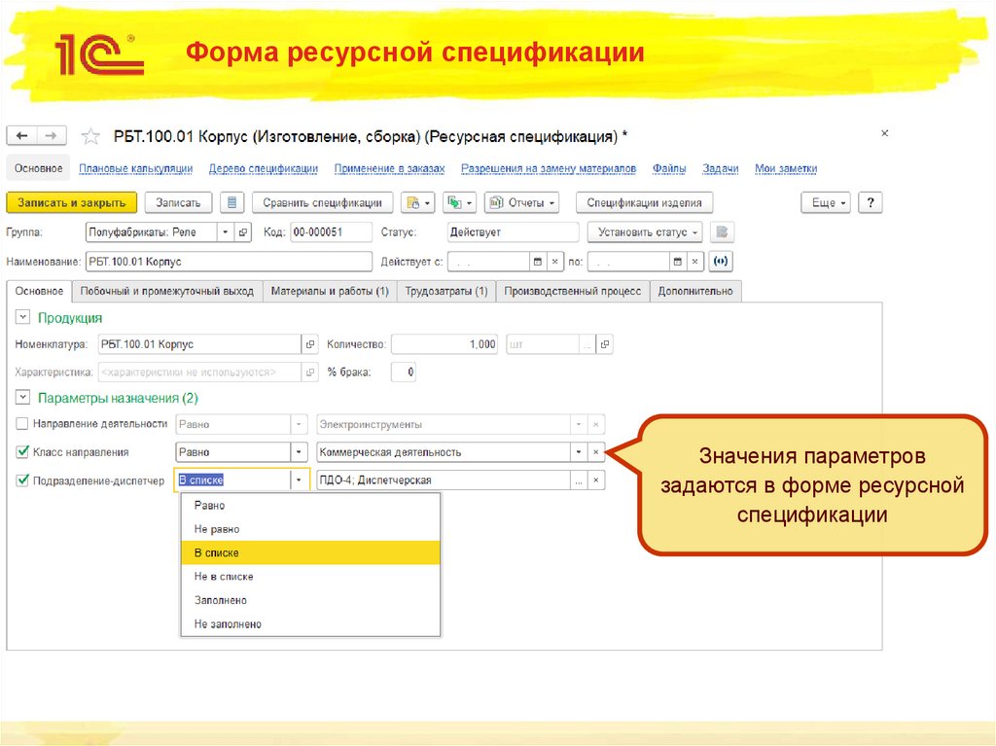Click Сравнить спецификации button

pyautogui.click(x=323, y=202)
